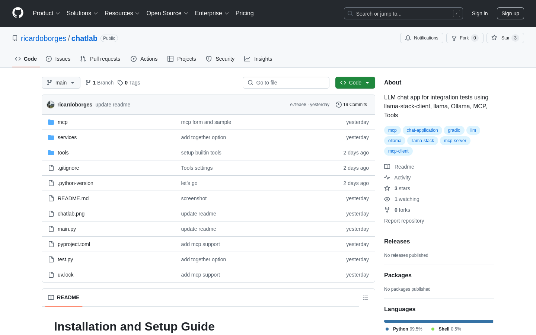Open the test.py file
The height and width of the screenshot is (335, 536).
click(65, 259)
